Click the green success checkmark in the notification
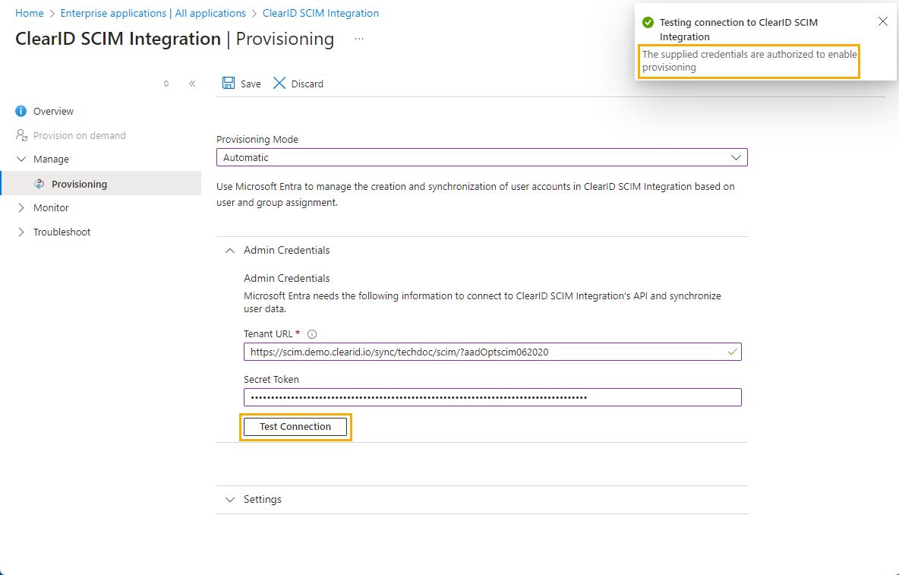899x575 pixels. point(647,22)
